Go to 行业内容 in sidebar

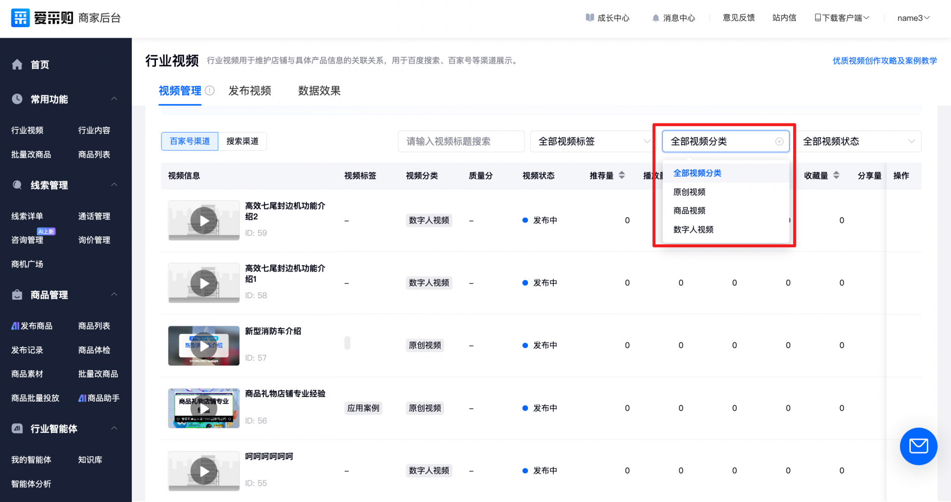coord(94,130)
